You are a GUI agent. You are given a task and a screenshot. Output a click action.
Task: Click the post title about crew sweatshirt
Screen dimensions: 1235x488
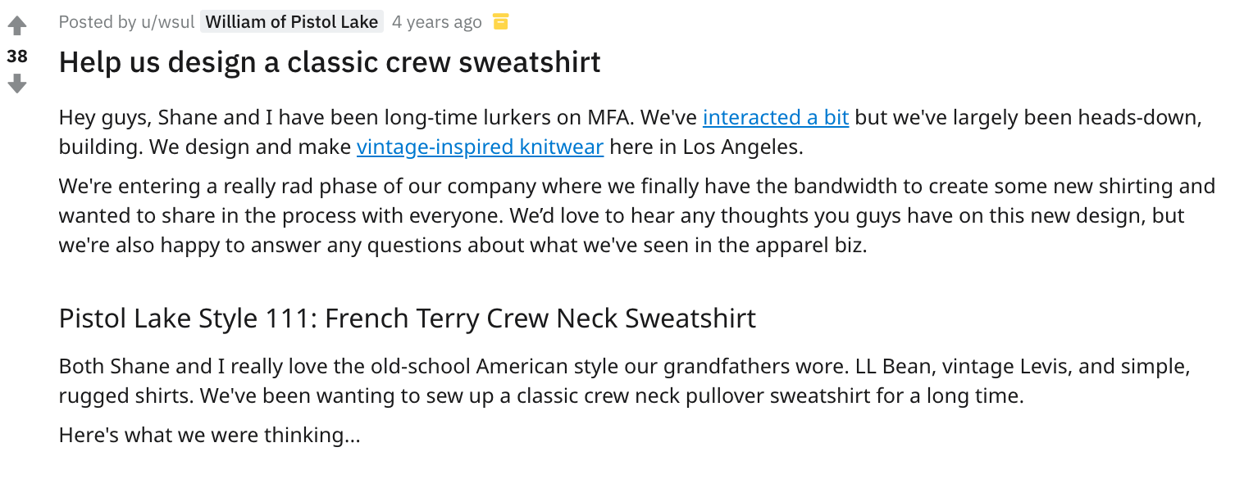(x=330, y=62)
